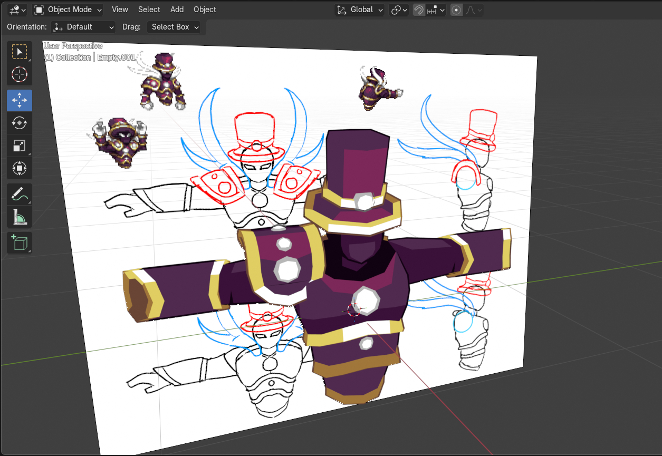Click the Add Cube tool

(x=20, y=242)
